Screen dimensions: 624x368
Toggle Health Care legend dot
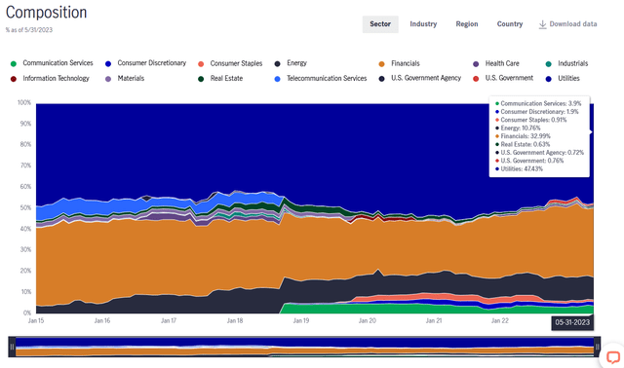tap(476, 63)
